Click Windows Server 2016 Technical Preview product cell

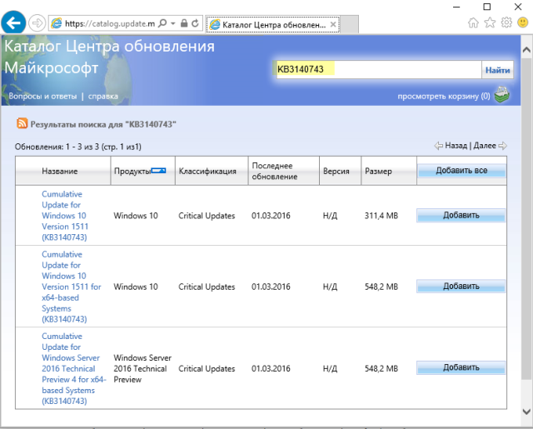point(142,368)
